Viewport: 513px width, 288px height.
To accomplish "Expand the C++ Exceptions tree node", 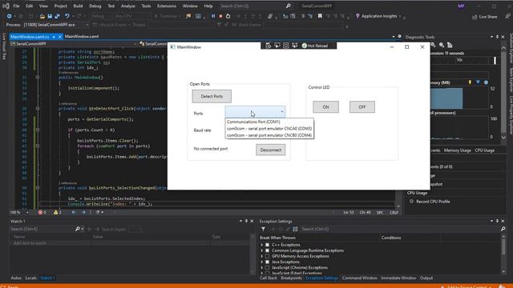I will 262,245.
